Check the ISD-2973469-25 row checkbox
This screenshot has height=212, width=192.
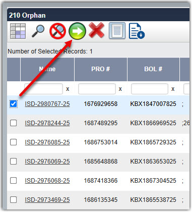click(x=14, y=200)
